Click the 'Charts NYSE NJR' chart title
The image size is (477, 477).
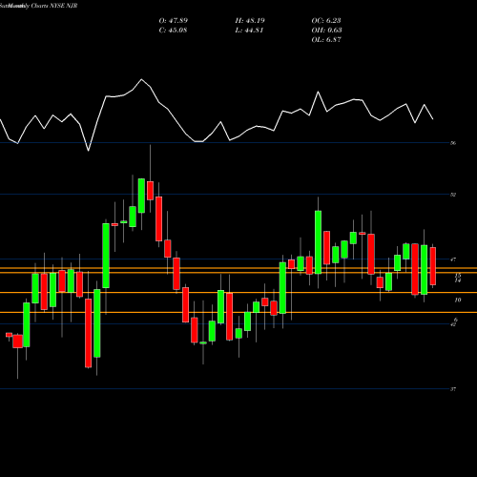click(54, 6)
